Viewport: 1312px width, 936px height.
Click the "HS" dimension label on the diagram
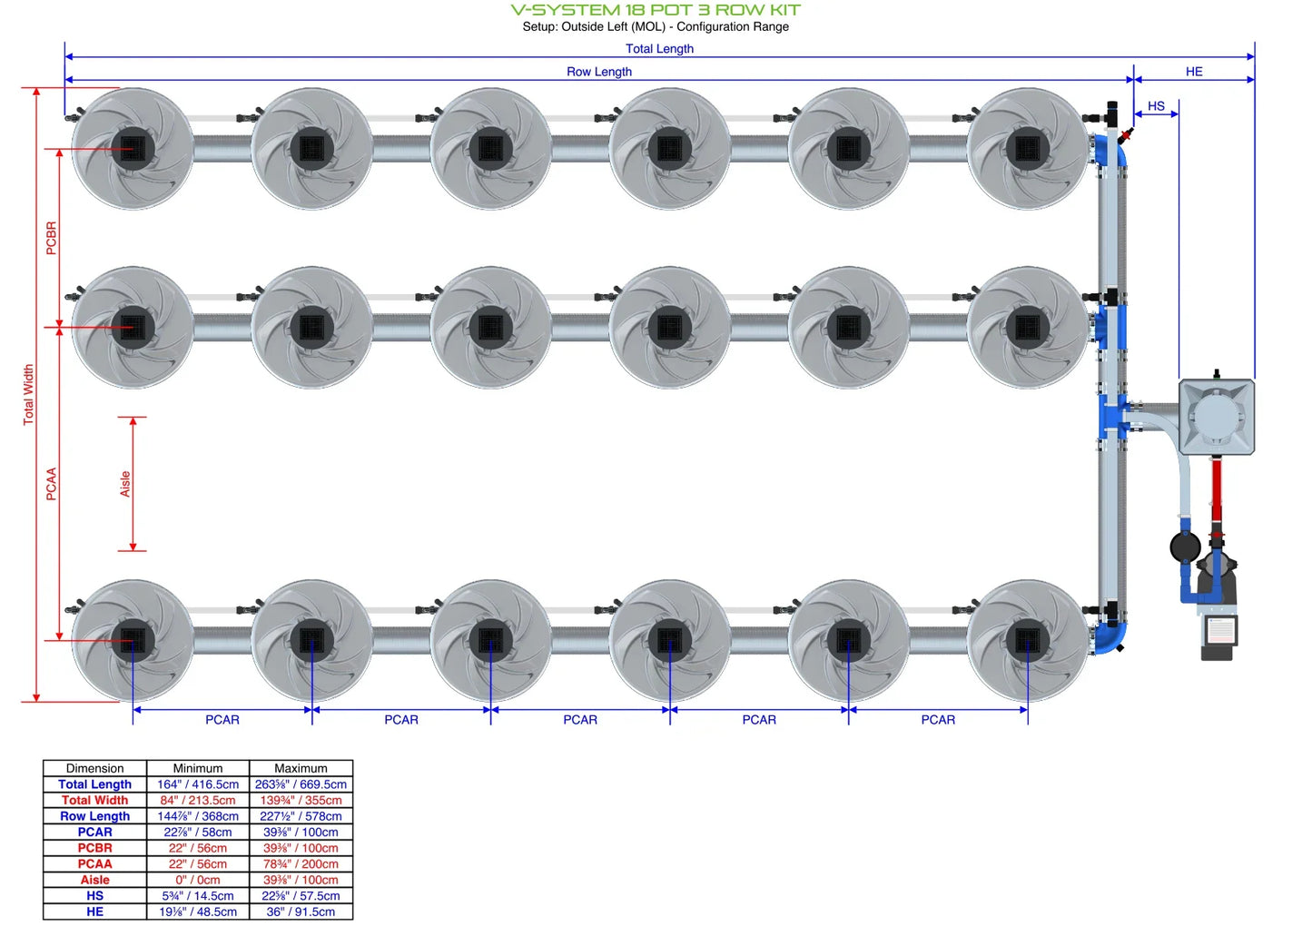(x=1156, y=106)
